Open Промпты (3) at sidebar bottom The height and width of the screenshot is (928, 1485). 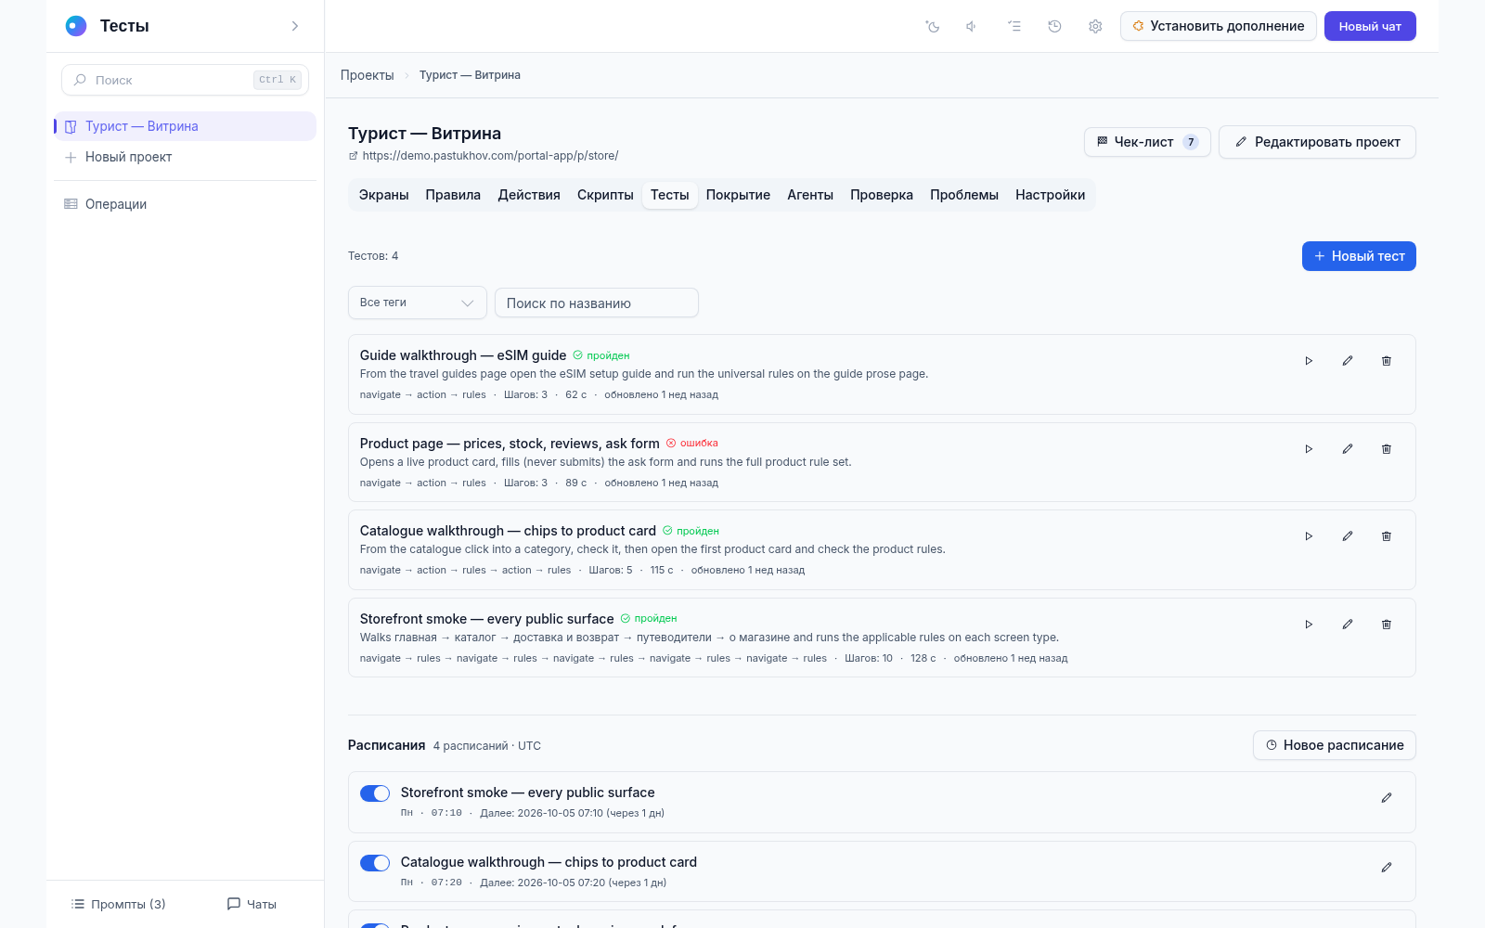pos(118,904)
